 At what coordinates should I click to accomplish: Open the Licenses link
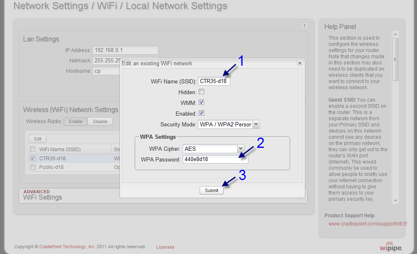(165, 247)
